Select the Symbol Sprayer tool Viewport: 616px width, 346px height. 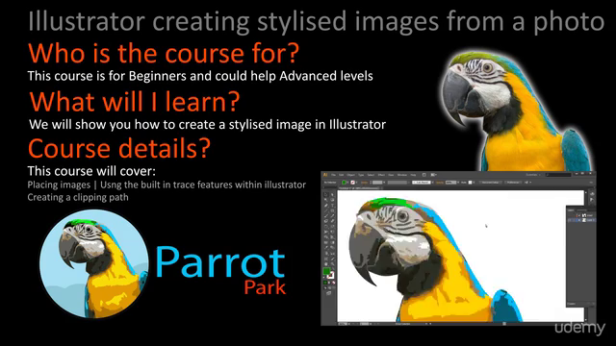[325, 253]
